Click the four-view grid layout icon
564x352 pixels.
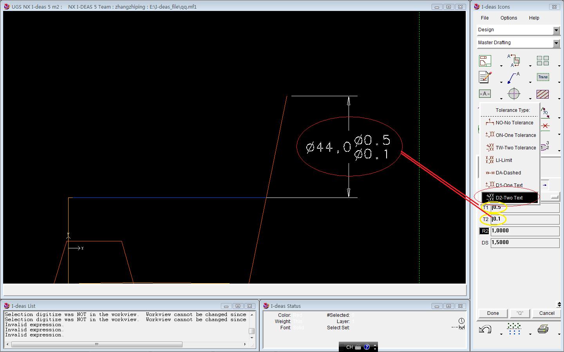coord(543,61)
